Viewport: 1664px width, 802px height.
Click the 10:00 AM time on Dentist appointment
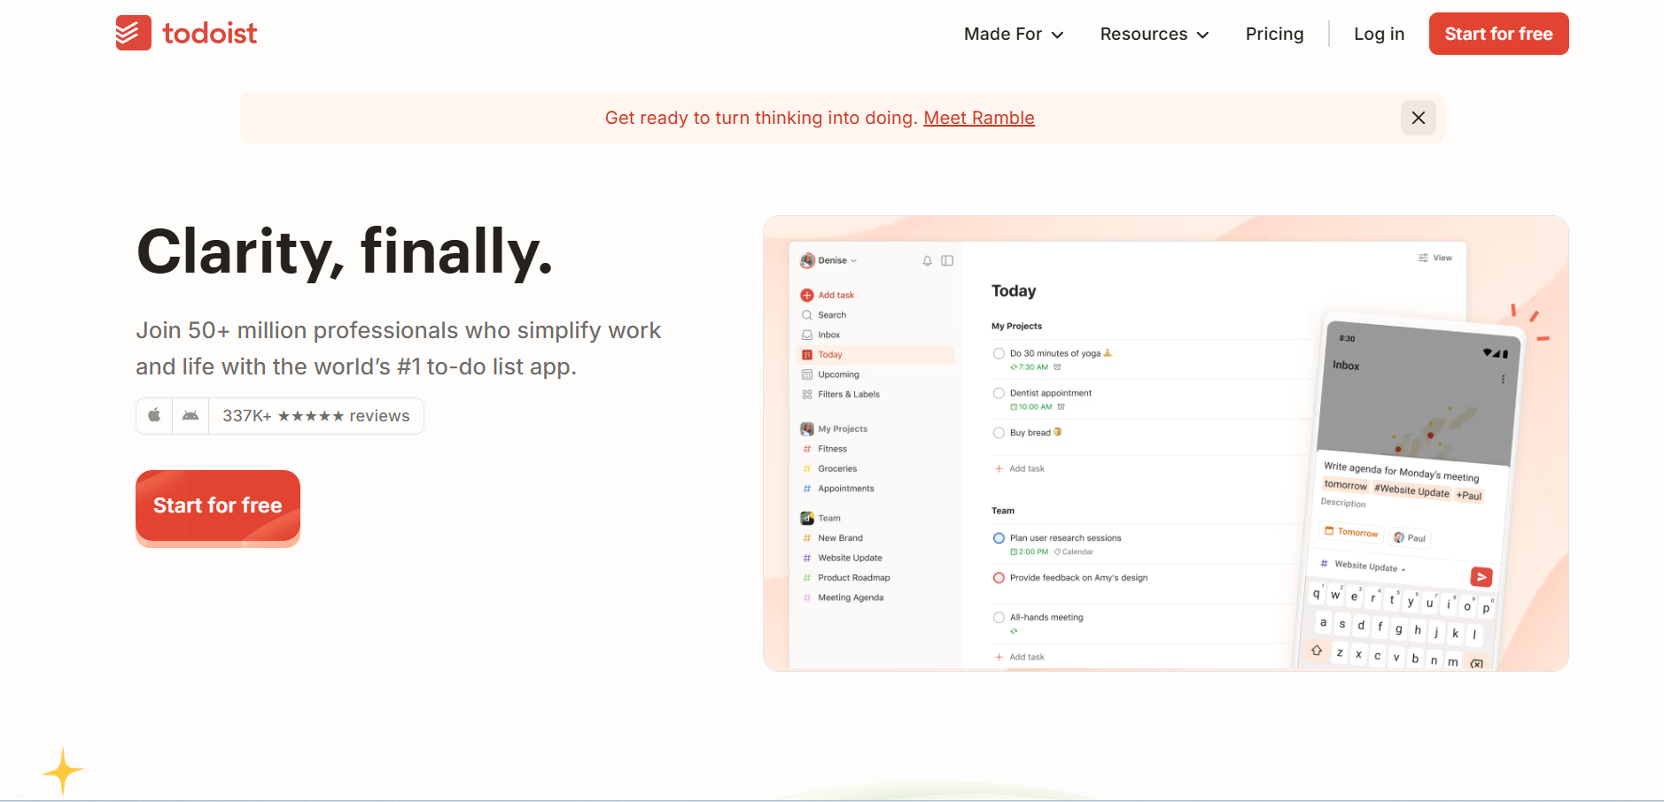(1030, 407)
